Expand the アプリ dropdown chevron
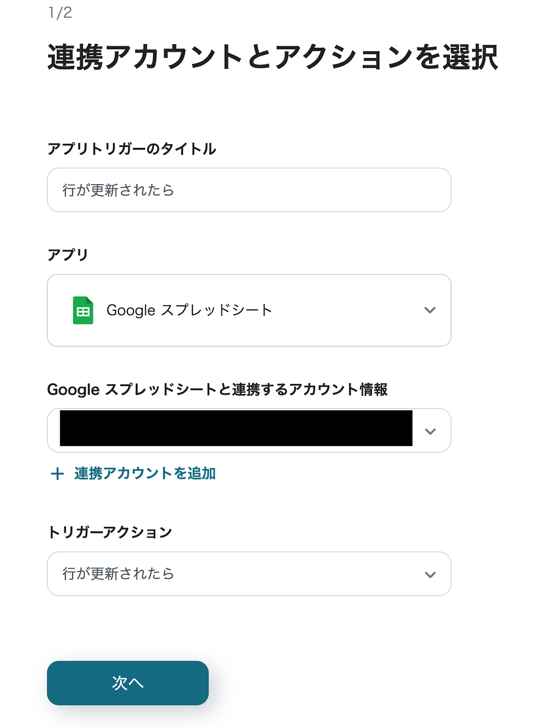Screen dimensions: 542x728 coord(430,310)
